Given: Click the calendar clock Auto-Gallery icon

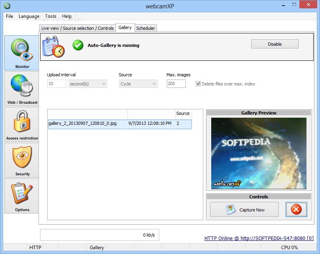Looking at the screenshot, I should (54, 47).
